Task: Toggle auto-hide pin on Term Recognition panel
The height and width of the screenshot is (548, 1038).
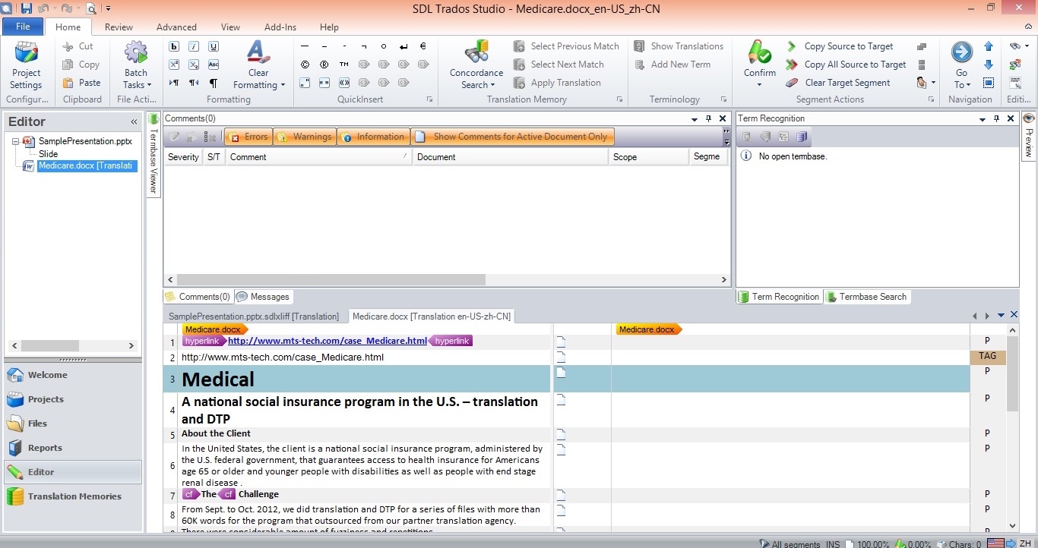Action: pyautogui.click(x=996, y=118)
